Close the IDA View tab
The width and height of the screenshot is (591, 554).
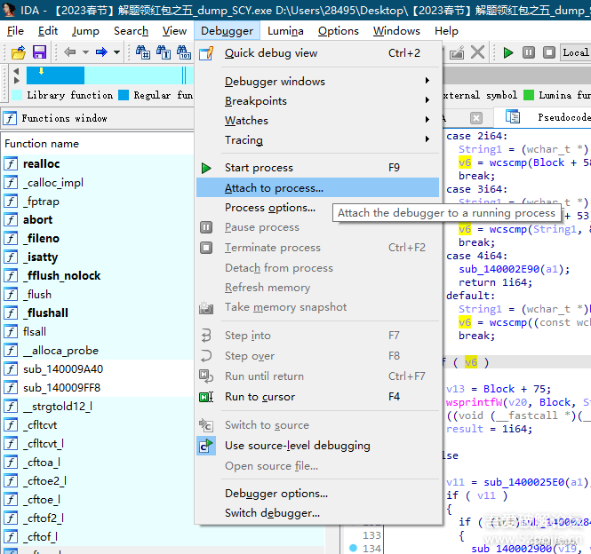(476, 118)
